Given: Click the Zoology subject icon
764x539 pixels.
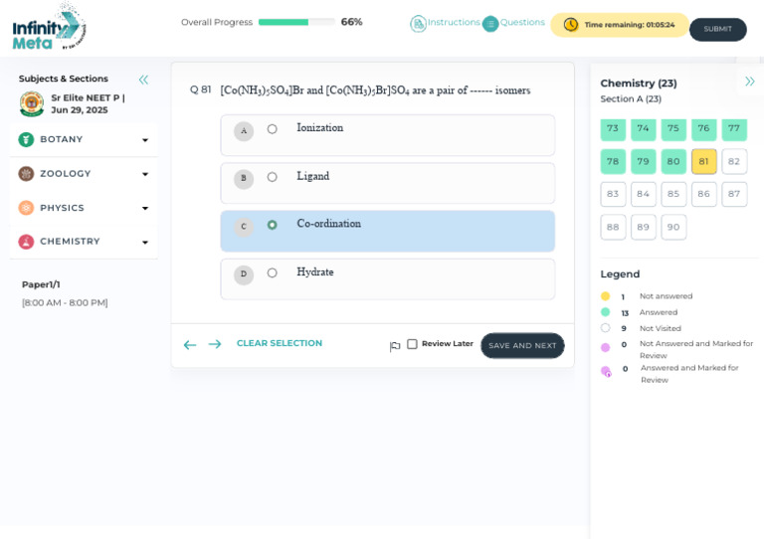Looking at the screenshot, I should coord(26,174).
